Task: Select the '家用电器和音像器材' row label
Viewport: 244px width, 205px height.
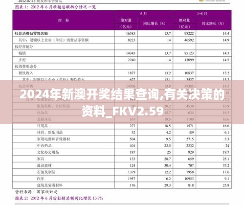Action: tap(53, 139)
